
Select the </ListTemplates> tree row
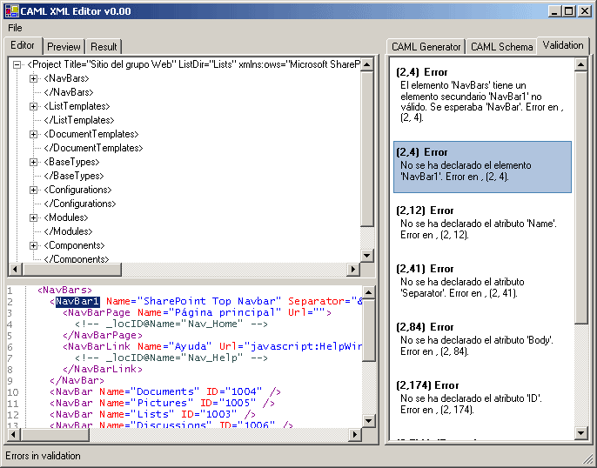click(x=79, y=120)
